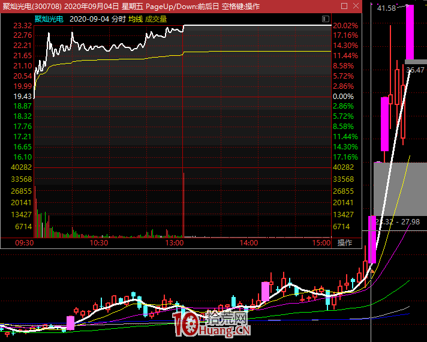Click the panel layout toggle icon
Image resolution: width=427 pixels, height=342 pixels.
click(324, 19)
